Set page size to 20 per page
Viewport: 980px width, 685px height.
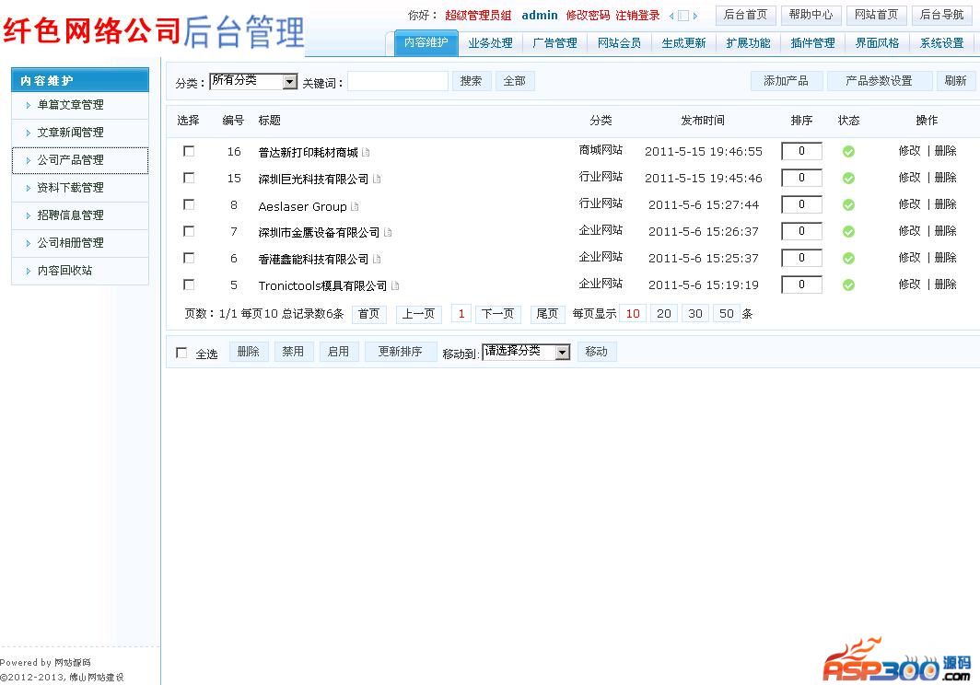(664, 314)
